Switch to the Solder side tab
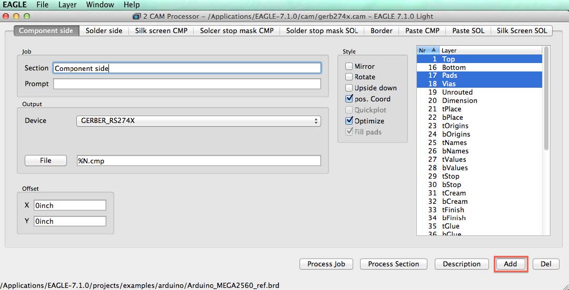This screenshot has width=569, height=290. [104, 31]
